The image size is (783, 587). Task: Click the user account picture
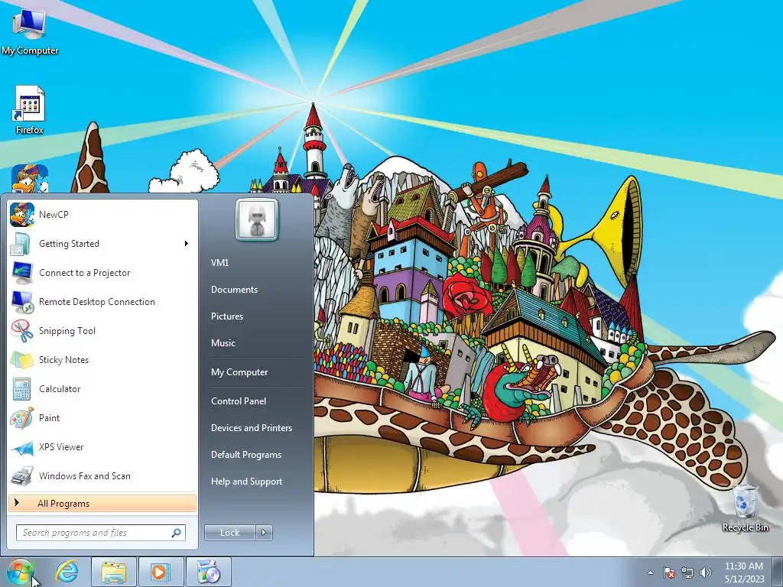(257, 219)
